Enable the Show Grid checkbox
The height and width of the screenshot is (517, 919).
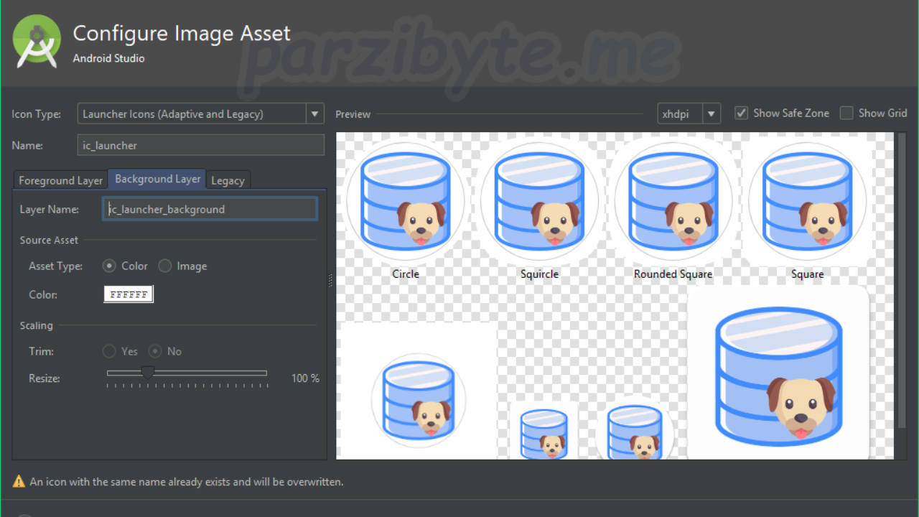pyautogui.click(x=846, y=113)
